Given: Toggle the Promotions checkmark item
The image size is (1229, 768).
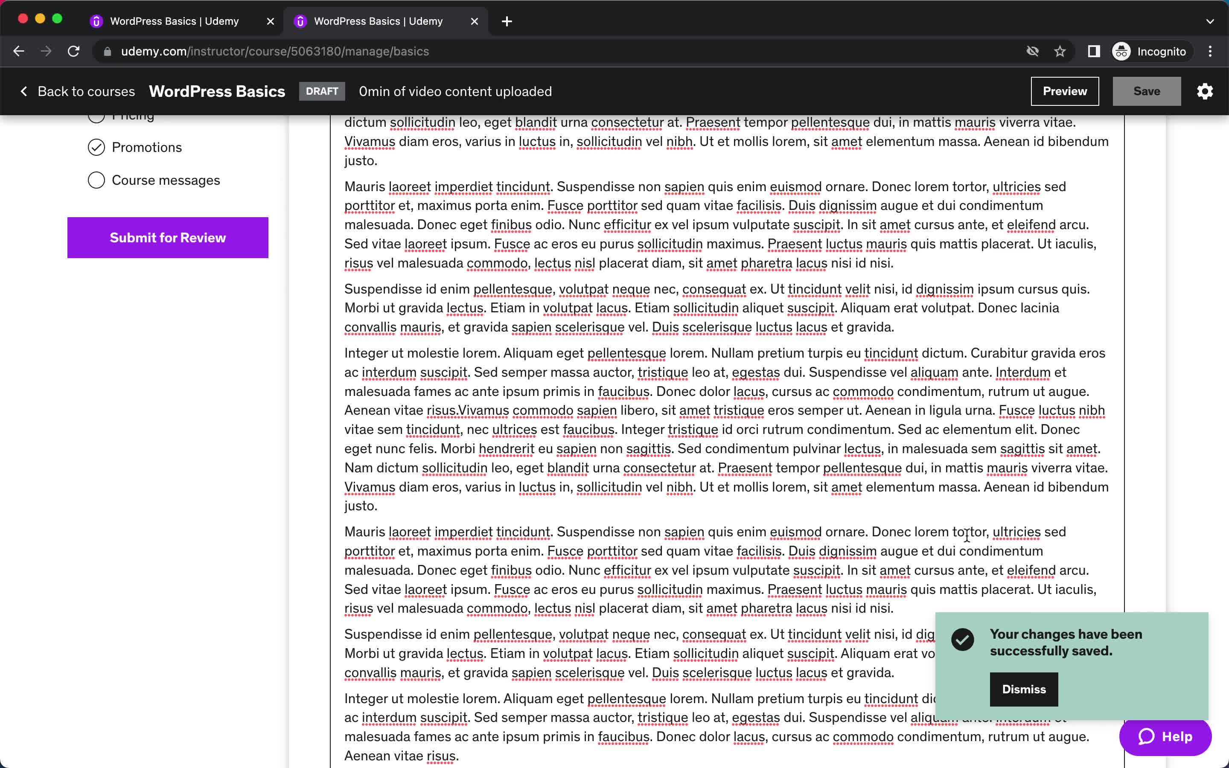Looking at the screenshot, I should click(x=96, y=147).
